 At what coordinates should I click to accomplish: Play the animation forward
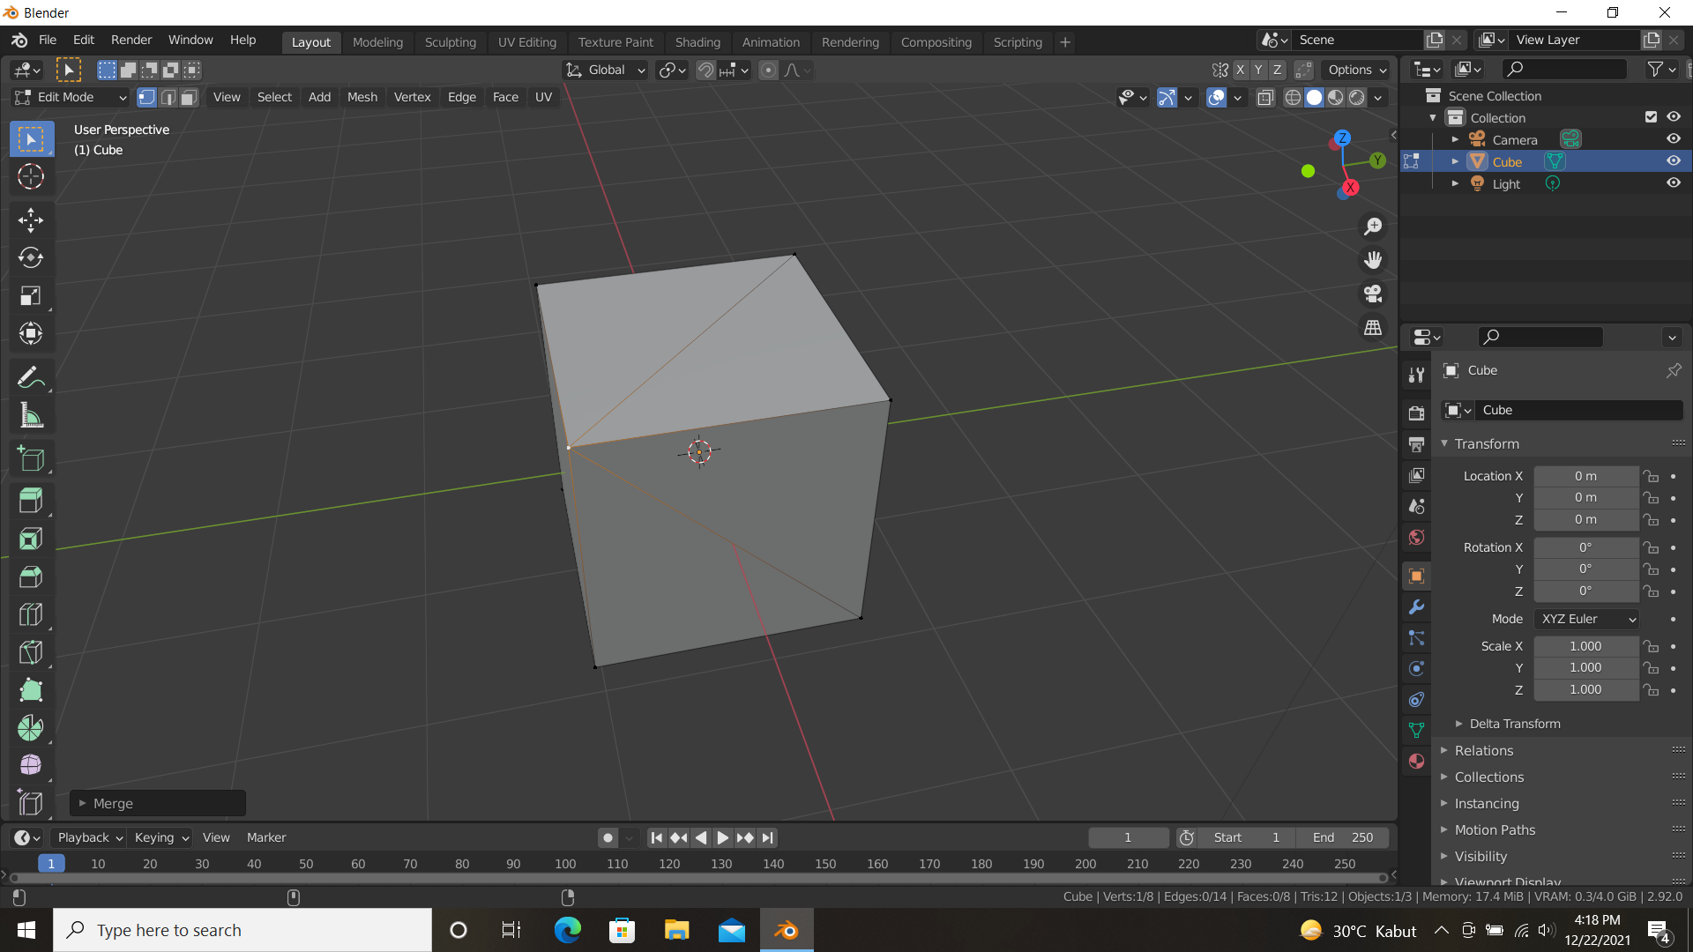[x=722, y=838]
